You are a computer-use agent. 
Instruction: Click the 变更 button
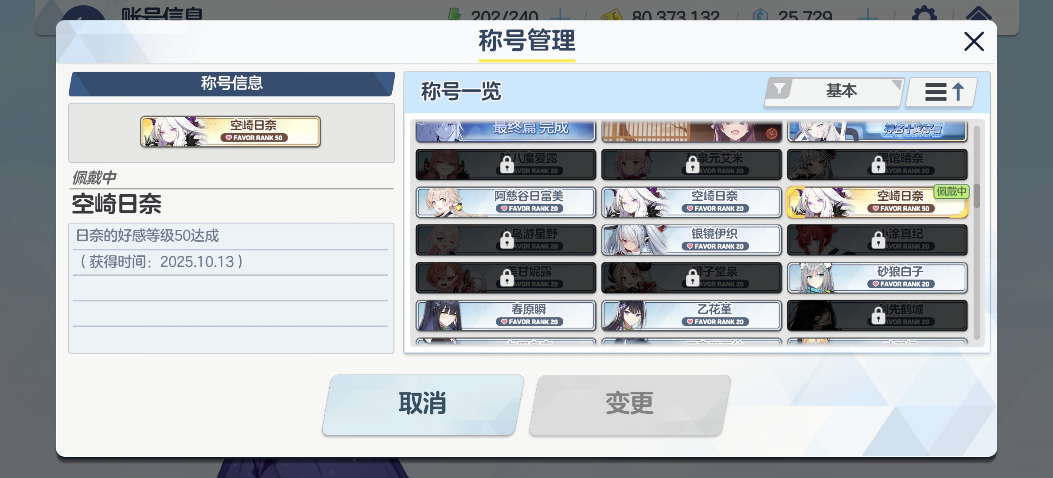pos(630,405)
